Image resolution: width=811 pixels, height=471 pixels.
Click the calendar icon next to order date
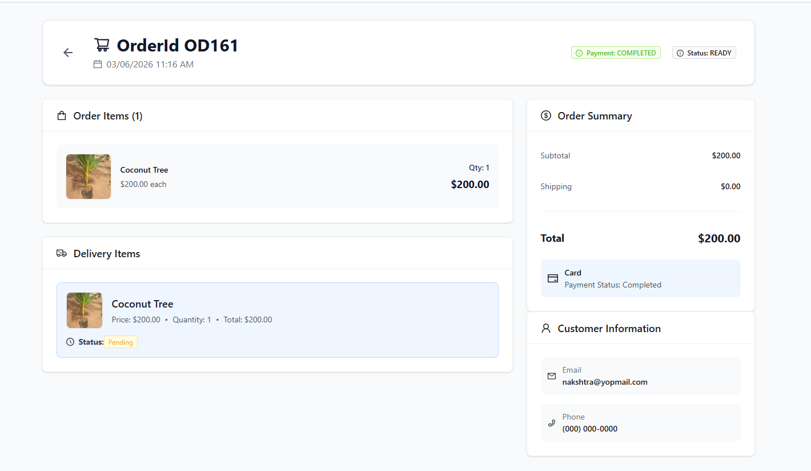tap(98, 64)
